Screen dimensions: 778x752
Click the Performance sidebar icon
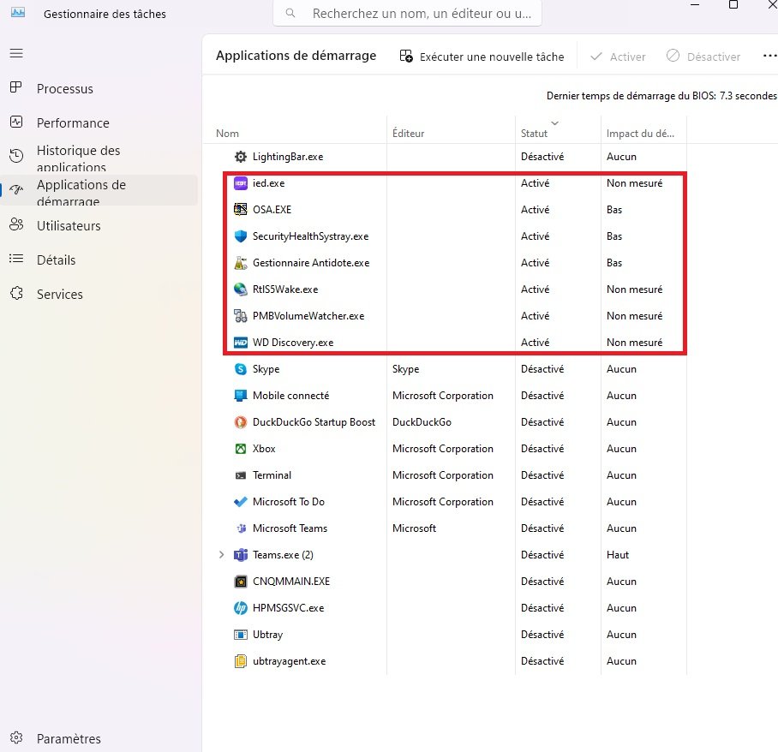16,122
